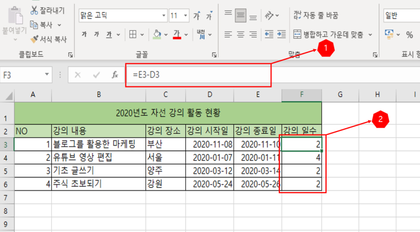Open Clipboard (클립보드) dialog launcher
Image resolution: width=420 pixels, height=232 pixels.
click(70, 55)
